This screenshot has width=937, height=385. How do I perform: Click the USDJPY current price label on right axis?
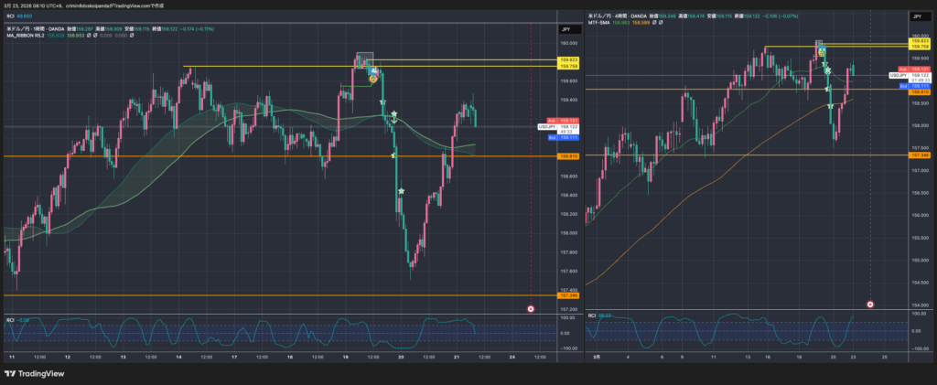click(899, 75)
